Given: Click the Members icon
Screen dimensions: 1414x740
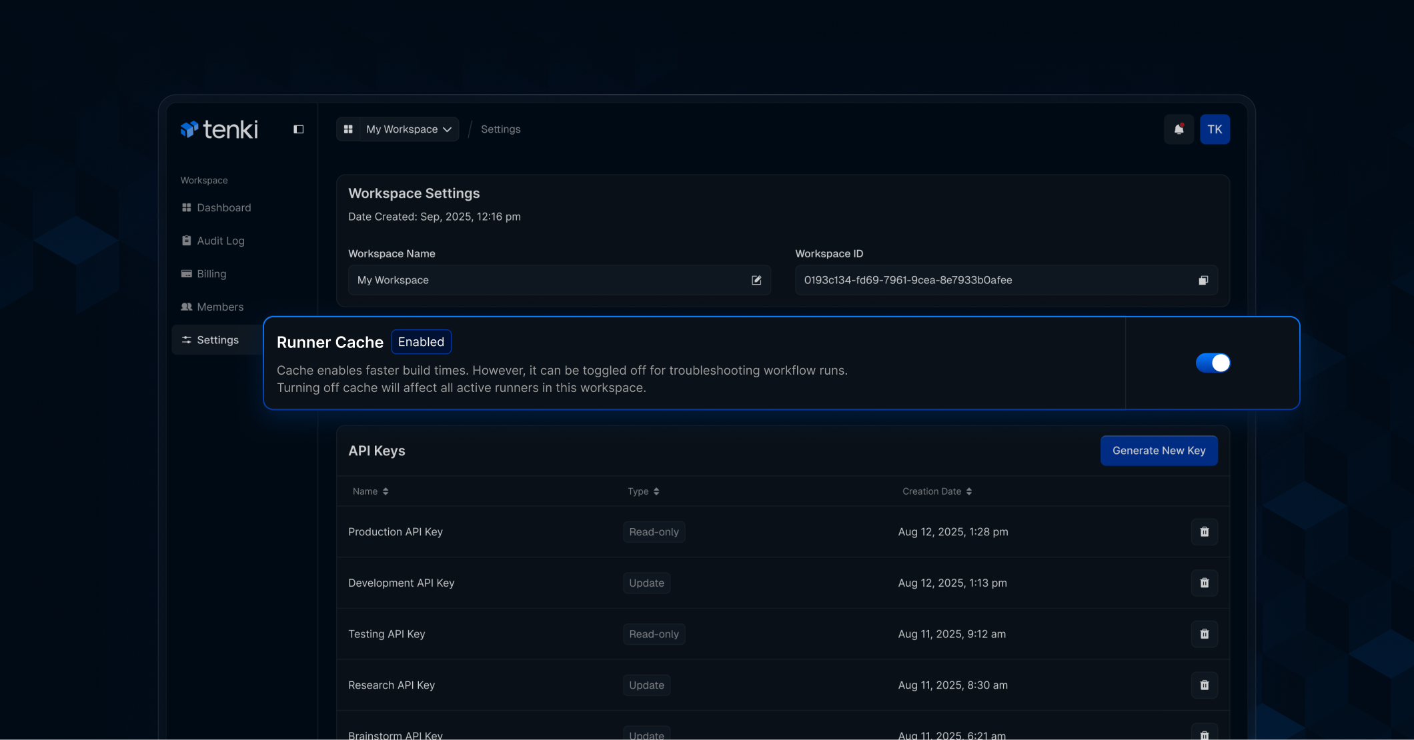Looking at the screenshot, I should [186, 307].
